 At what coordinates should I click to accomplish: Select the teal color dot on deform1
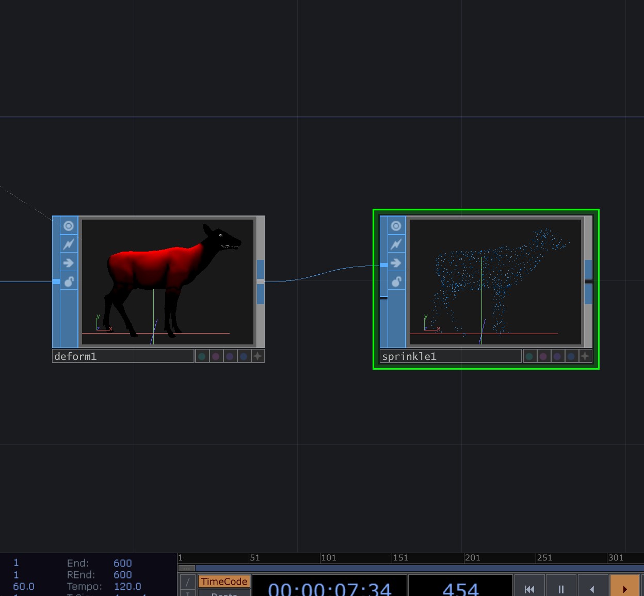click(202, 356)
